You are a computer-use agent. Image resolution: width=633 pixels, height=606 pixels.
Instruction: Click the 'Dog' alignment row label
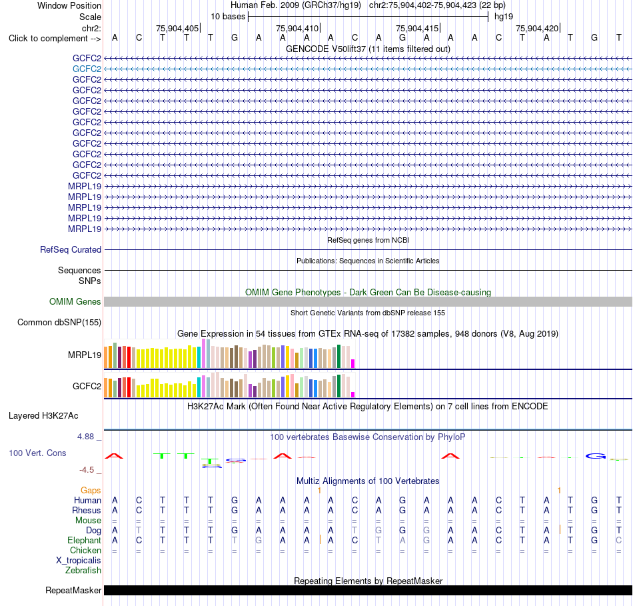[93, 531]
